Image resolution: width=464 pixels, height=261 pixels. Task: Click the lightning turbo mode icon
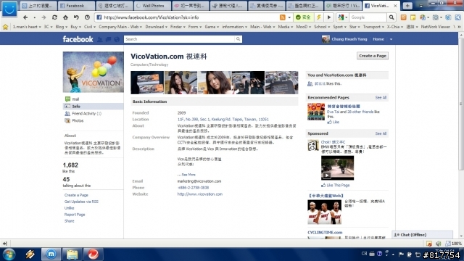click(x=319, y=17)
